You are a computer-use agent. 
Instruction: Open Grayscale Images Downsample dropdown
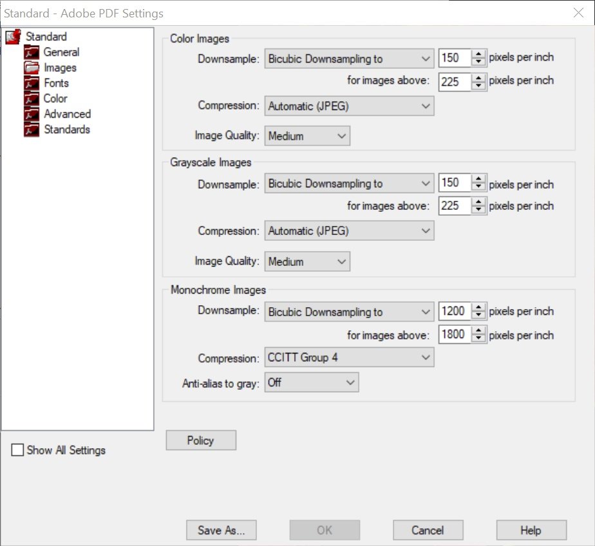(349, 184)
